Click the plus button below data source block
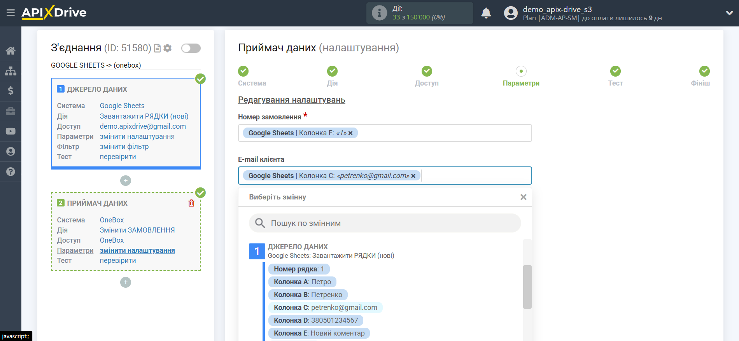 point(126,180)
